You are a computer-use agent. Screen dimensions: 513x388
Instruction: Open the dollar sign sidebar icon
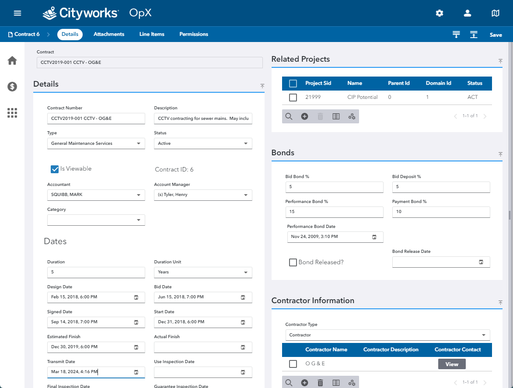(12, 87)
